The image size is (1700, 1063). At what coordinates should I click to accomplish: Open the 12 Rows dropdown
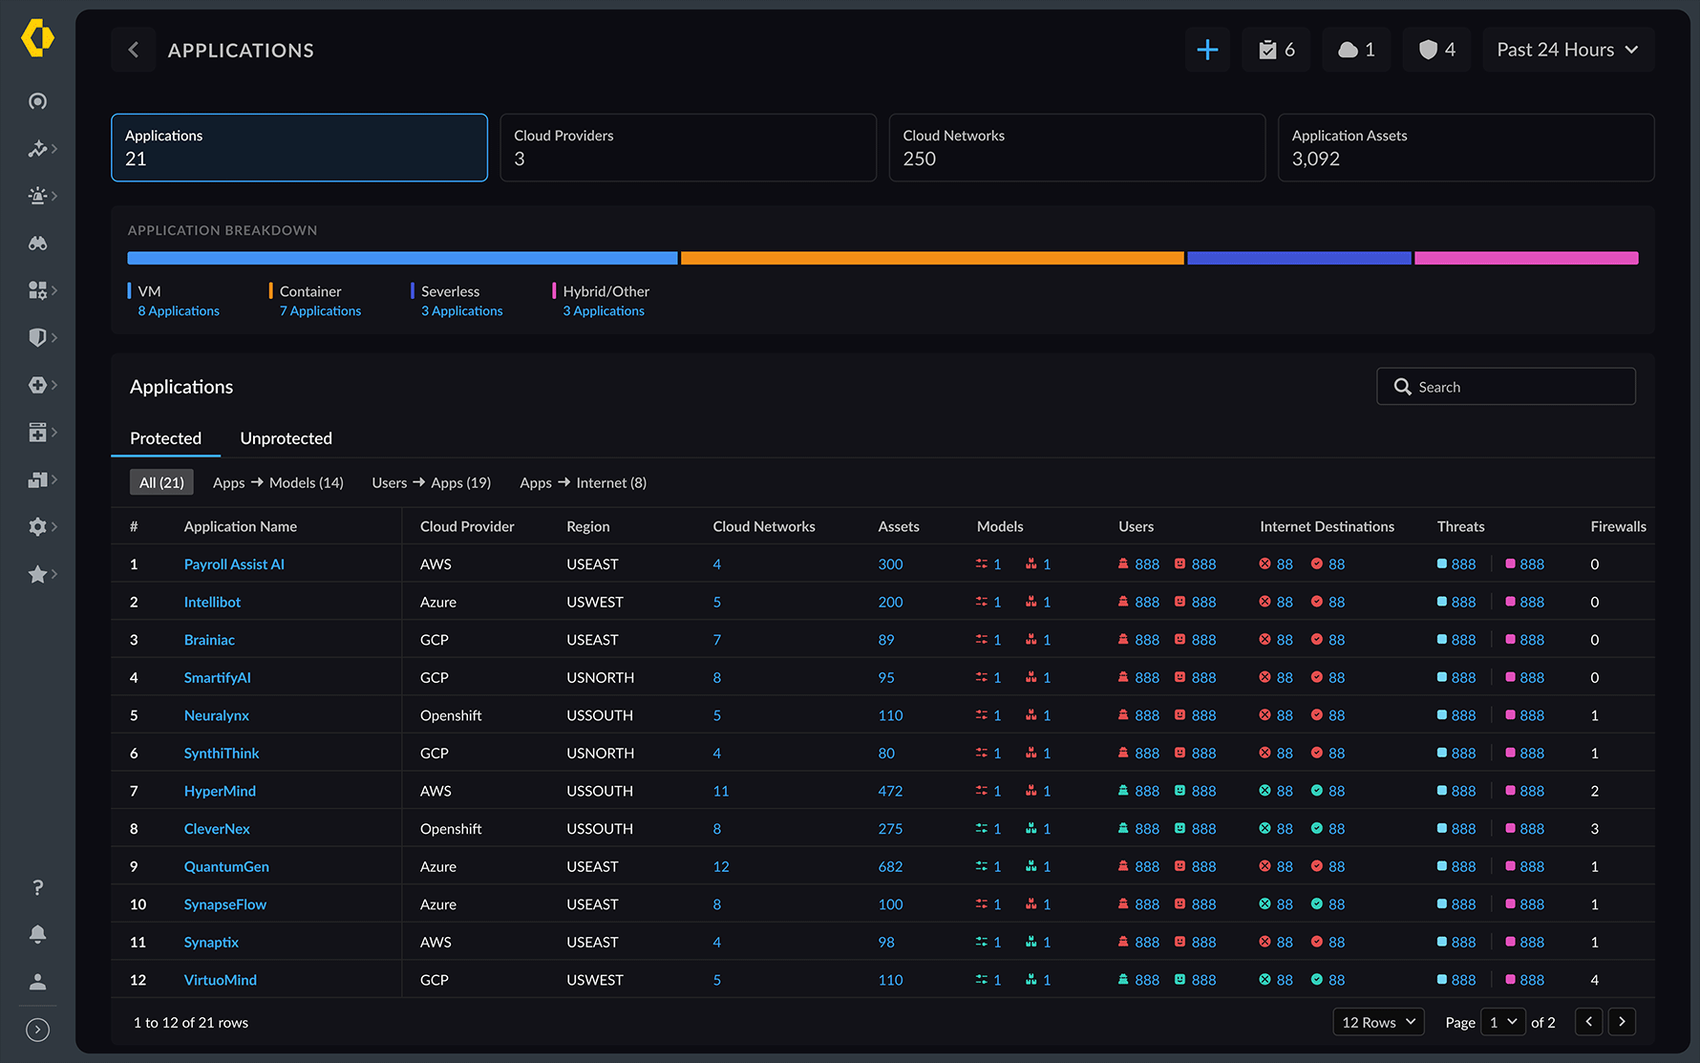[x=1378, y=1022]
